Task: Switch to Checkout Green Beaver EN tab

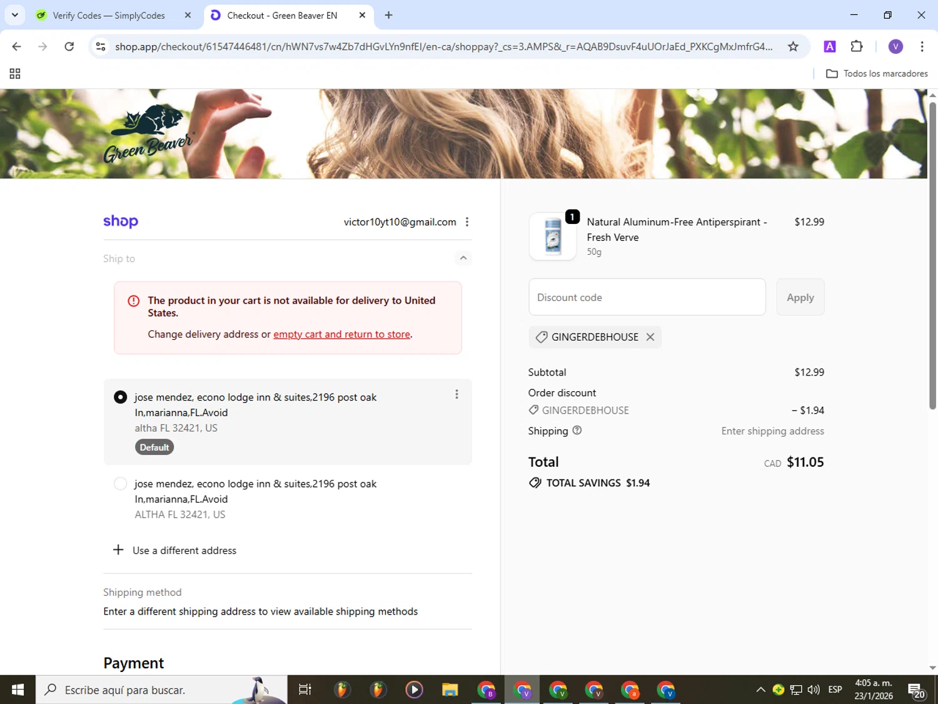Action: 282,16
